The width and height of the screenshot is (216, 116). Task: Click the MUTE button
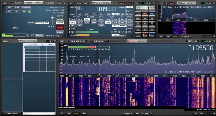coord(72,29)
